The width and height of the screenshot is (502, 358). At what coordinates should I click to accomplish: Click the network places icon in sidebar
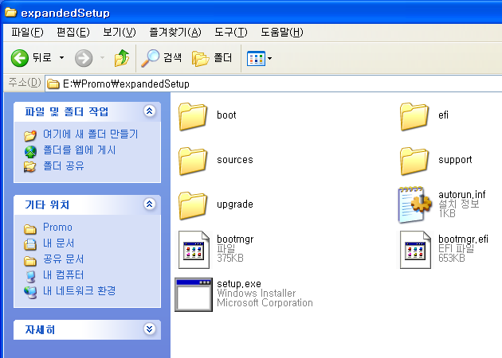coord(30,292)
